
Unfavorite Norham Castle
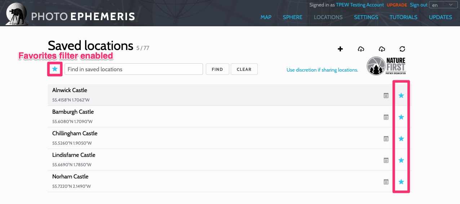(x=401, y=182)
